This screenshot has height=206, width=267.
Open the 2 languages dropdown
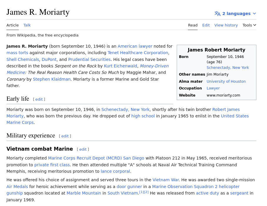(235, 14)
